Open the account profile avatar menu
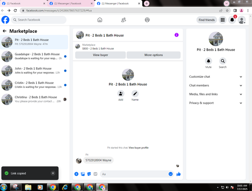This screenshot has height=191, width=252. point(241,20)
